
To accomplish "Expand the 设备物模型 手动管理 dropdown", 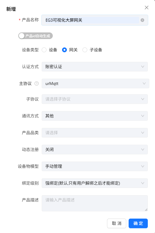I will pos(95,166).
